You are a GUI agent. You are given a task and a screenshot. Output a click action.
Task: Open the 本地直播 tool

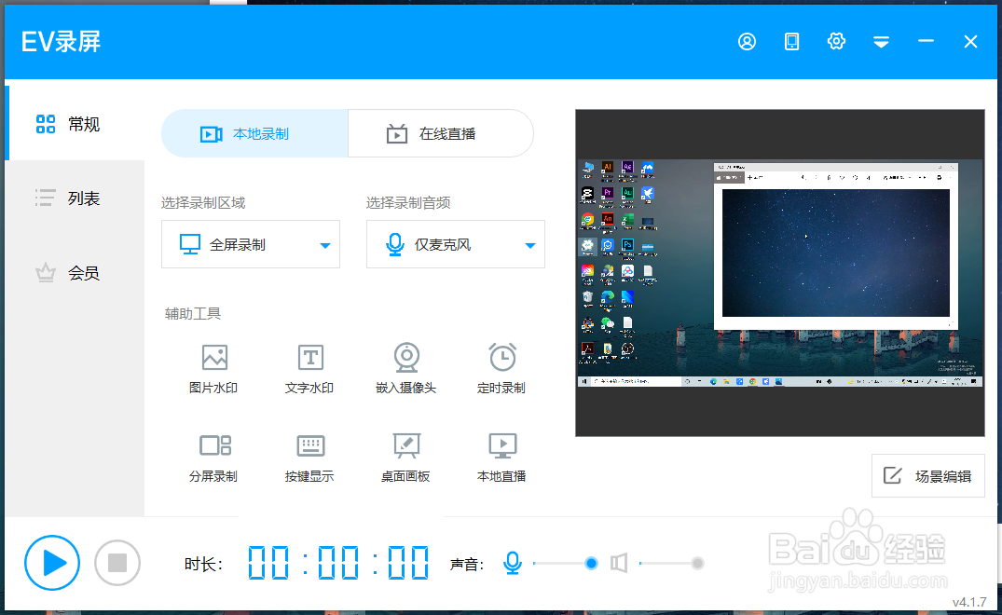(501, 458)
